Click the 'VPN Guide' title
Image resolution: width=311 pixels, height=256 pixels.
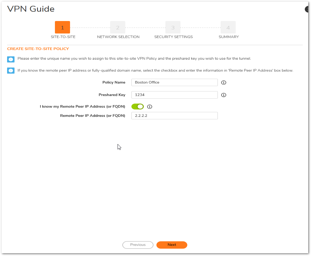click(x=31, y=9)
